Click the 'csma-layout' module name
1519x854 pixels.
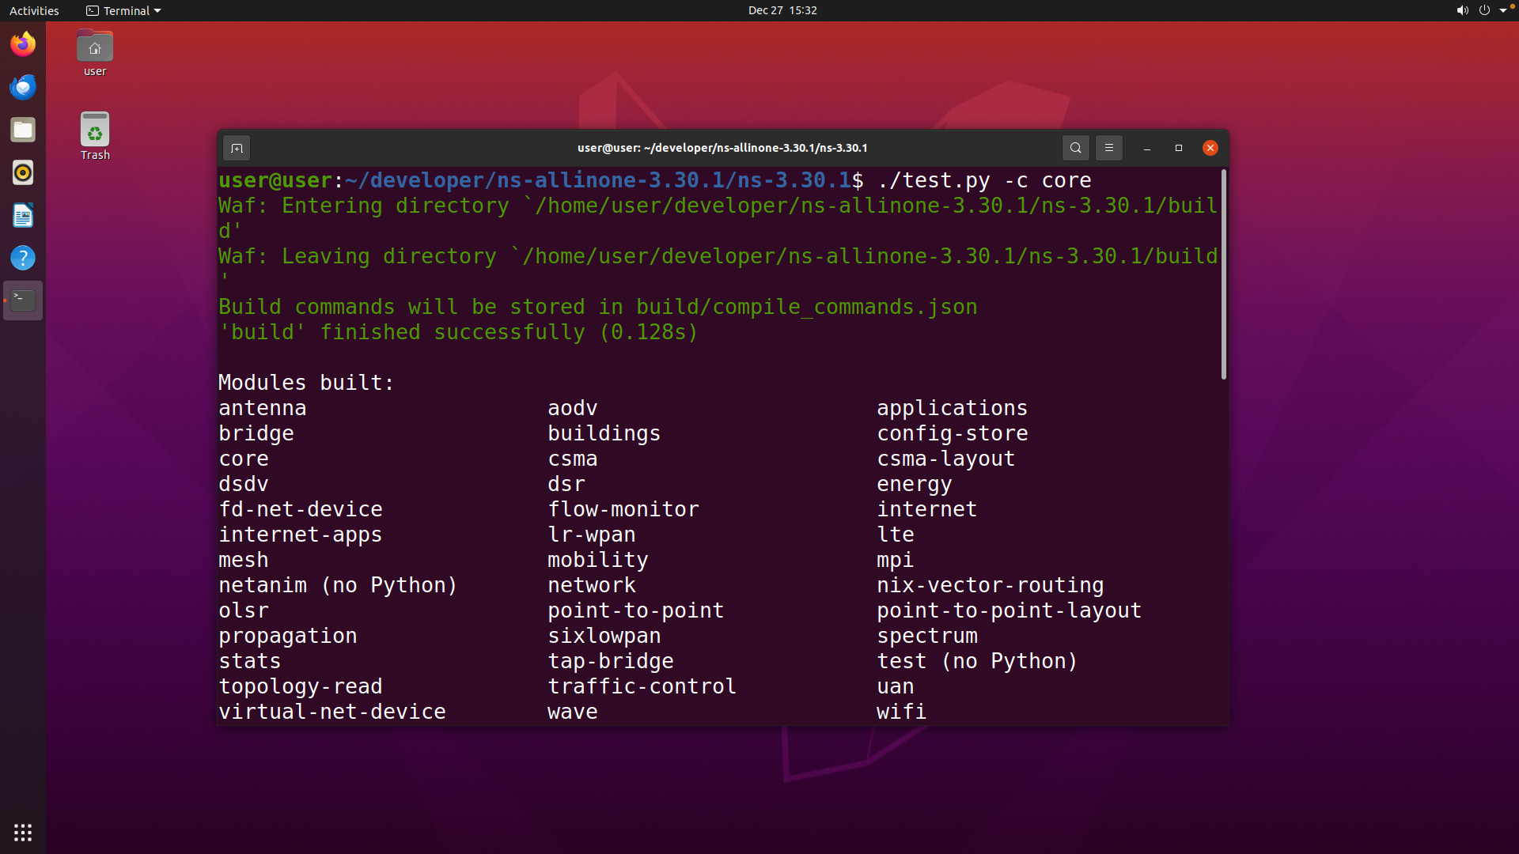(945, 459)
